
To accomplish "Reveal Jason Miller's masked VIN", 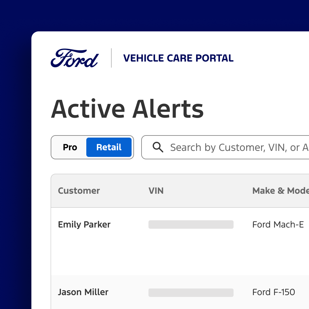I will 191,292.
